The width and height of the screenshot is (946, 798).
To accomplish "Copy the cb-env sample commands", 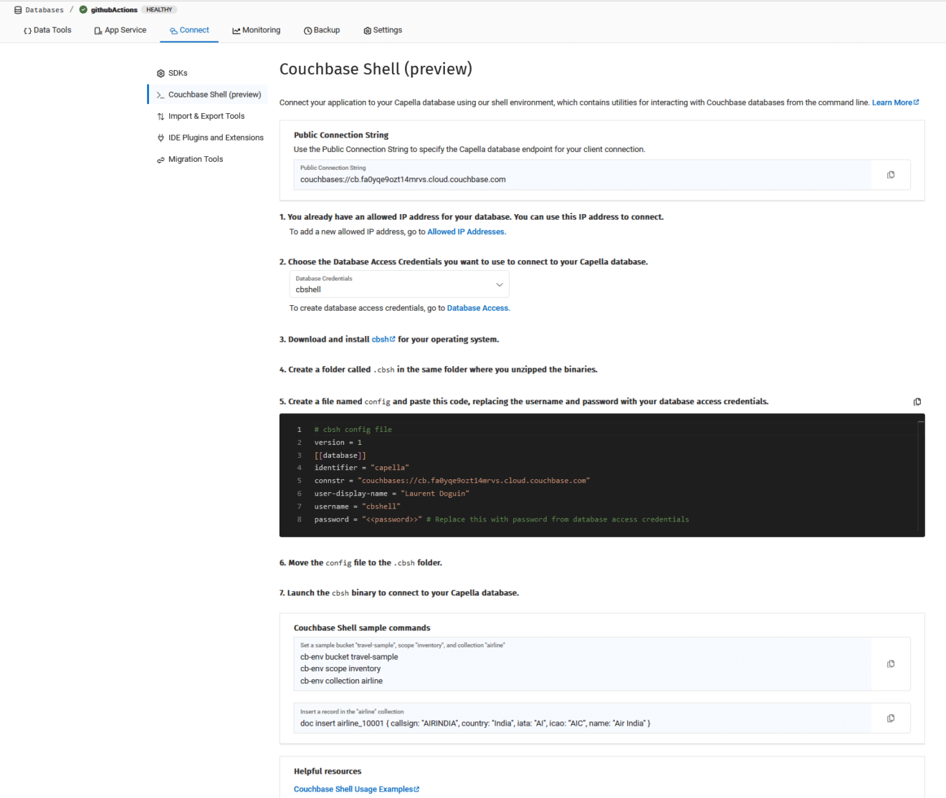I will 890,663.
